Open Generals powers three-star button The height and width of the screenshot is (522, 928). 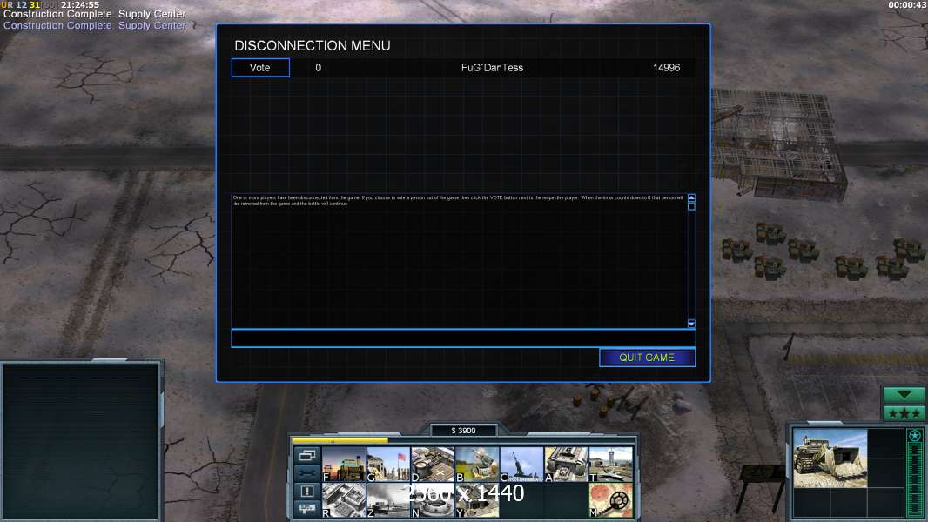[904, 412]
